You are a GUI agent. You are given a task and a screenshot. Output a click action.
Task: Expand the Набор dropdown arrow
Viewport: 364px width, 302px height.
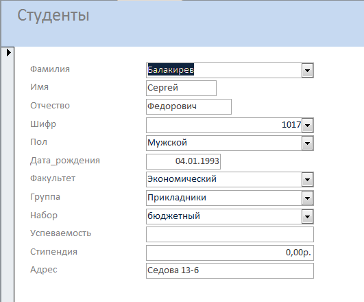[x=307, y=217]
